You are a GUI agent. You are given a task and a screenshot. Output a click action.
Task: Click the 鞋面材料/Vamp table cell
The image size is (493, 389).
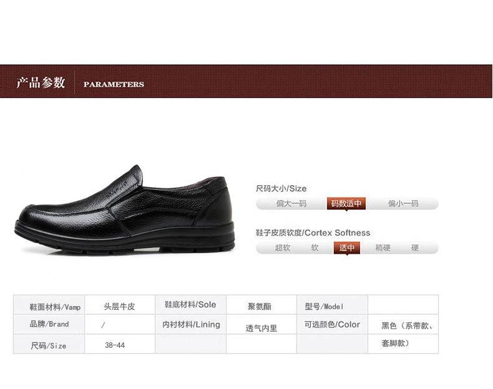tap(49, 305)
